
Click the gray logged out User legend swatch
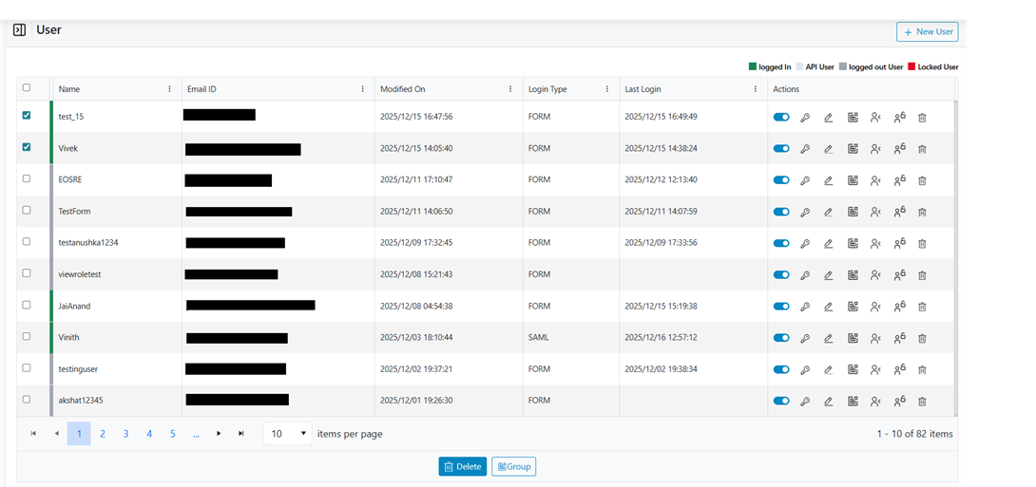coord(842,66)
